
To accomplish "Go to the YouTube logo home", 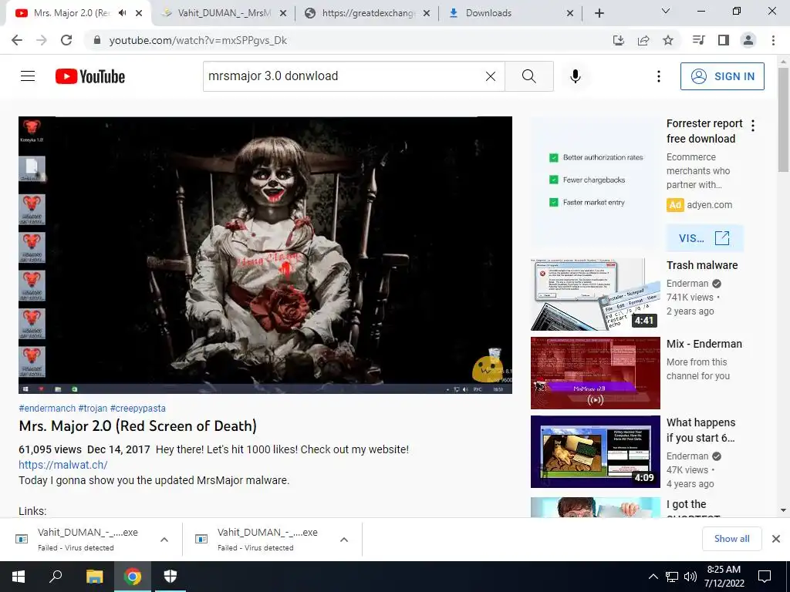I will pos(90,76).
